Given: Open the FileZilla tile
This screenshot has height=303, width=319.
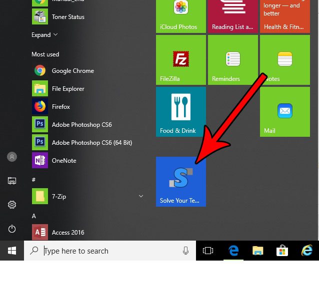Looking at the screenshot, I should click(180, 60).
